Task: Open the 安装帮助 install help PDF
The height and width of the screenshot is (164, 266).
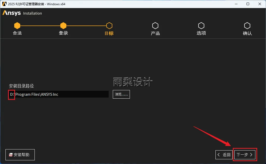Action: (x=20, y=155)
